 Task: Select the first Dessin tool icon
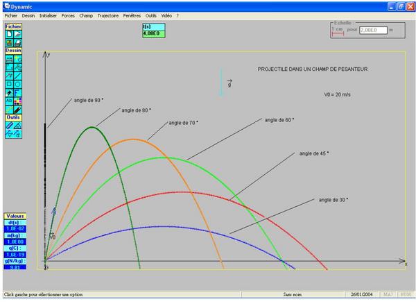click(x=9, y=59)
